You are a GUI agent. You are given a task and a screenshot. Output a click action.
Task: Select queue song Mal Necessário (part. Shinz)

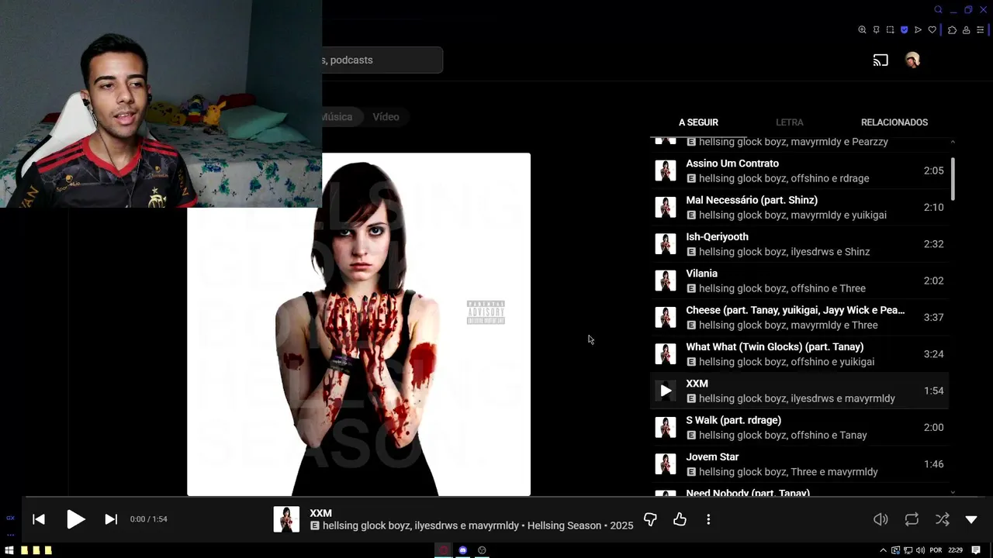(799, 207)
